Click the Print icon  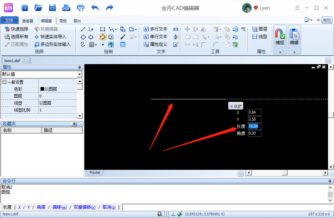coord(80,8)
